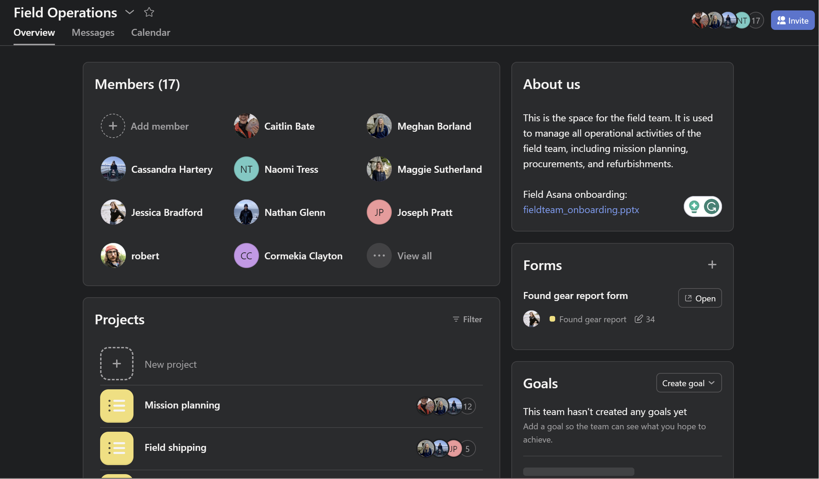Click the View all members ellipsis icon
The height and width of the screenshot is (479, 819).
click(x=379, y=255)
